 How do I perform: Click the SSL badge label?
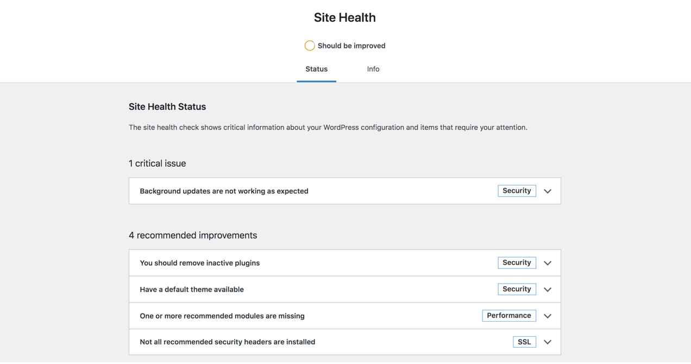pyautogui.click(x=524, y=342)
